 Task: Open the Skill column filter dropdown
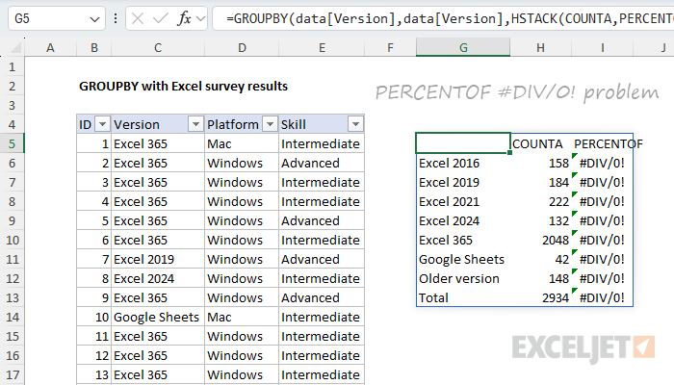355,124
